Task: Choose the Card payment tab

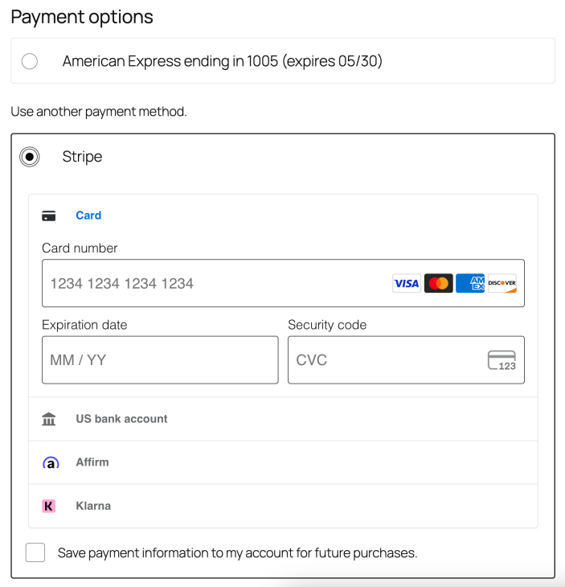Action: (88, 216)
